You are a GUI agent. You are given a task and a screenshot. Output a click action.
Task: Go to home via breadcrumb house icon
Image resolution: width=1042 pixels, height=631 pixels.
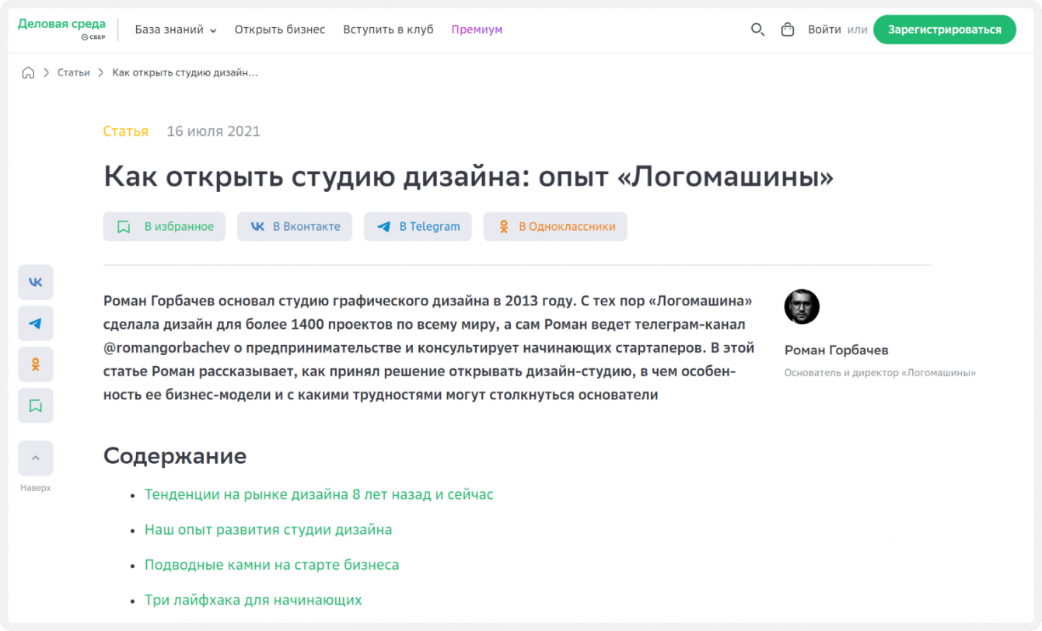coord(28,72)
